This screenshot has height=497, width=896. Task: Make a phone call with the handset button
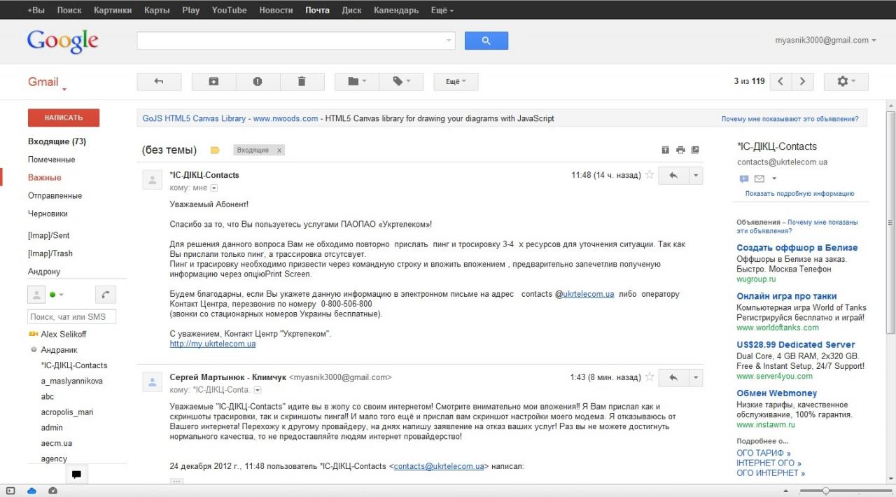pyautogui.click(x=106, y=295)
